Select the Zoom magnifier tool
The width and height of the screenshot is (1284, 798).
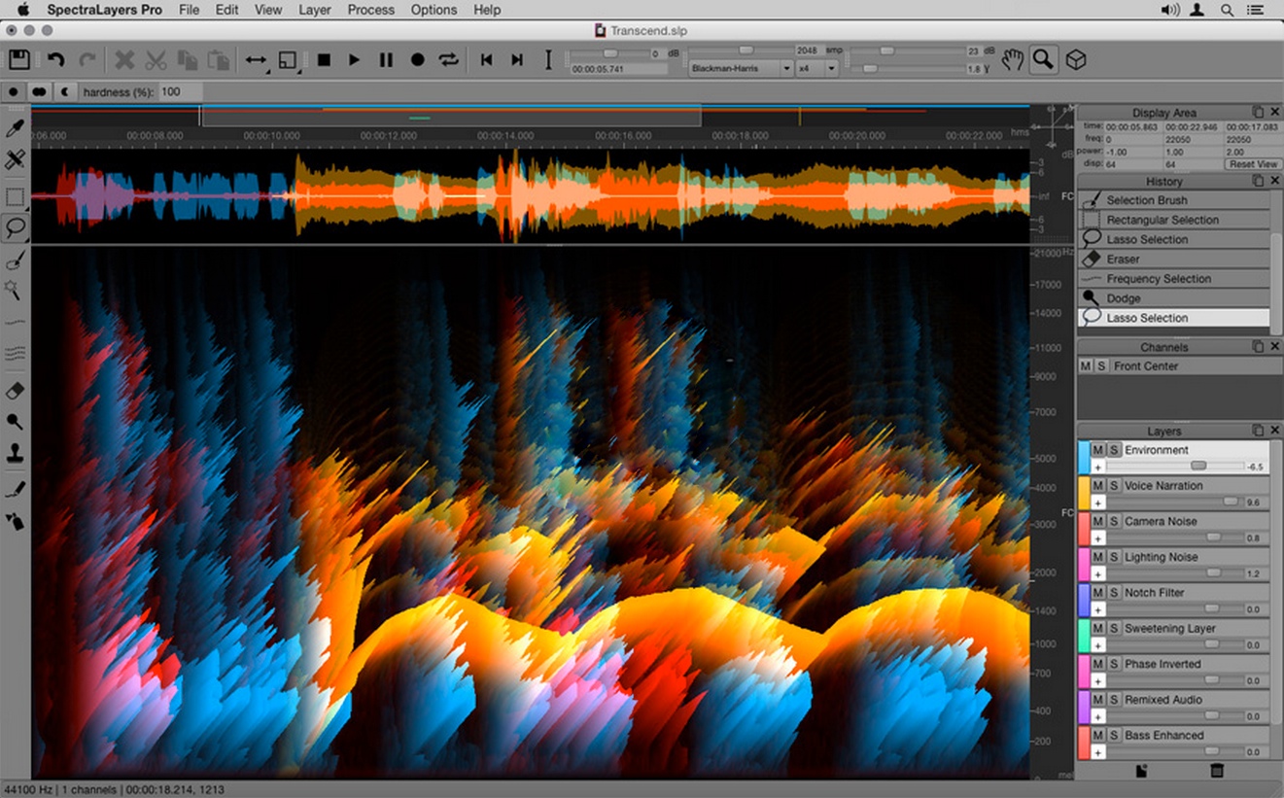point(1043,59)
